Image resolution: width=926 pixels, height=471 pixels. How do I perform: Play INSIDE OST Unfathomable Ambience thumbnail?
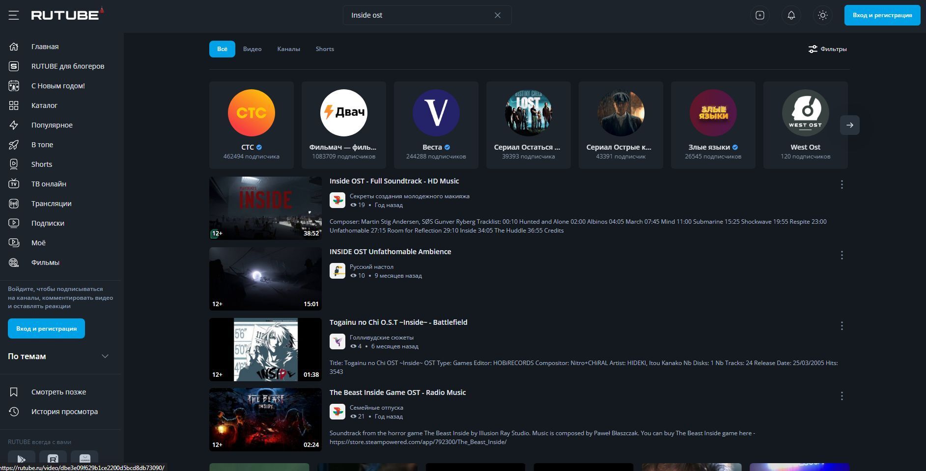point(265,279)
